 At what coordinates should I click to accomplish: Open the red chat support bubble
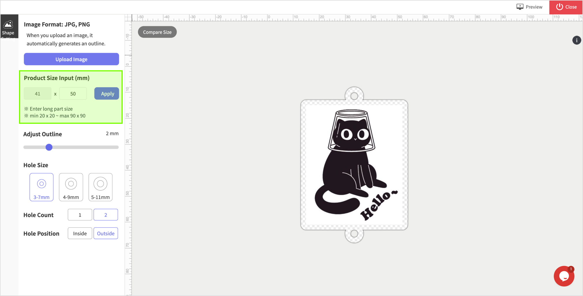coord(564,276)
